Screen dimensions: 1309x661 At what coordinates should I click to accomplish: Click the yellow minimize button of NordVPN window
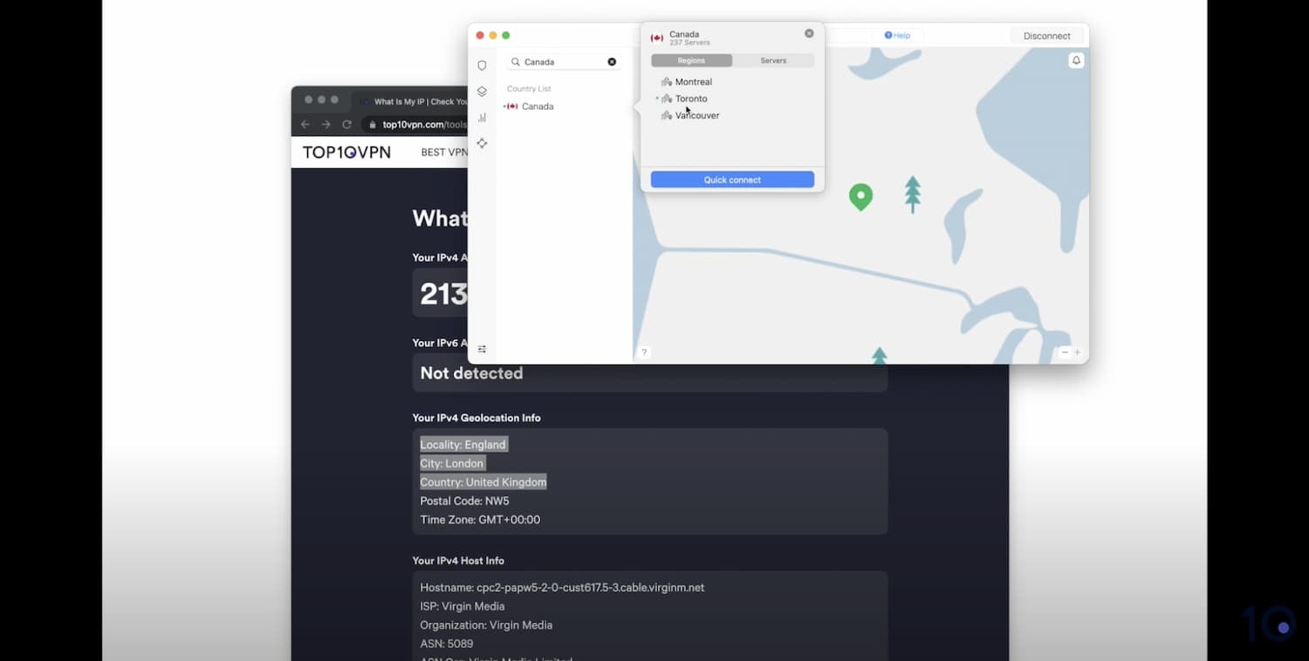[493, 36]
